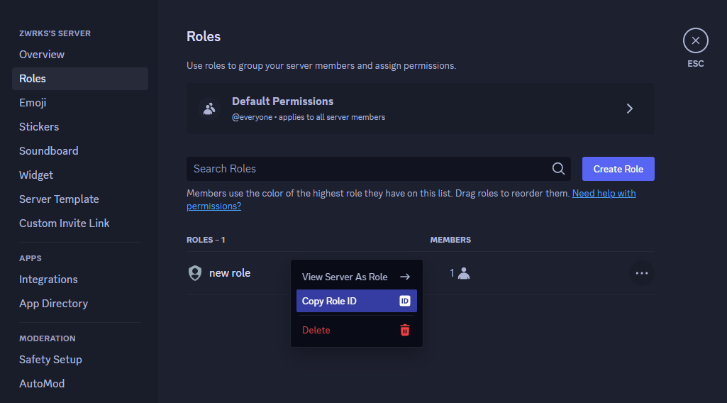
Task: Close settings with the ESC circle button
Action: 696,41
